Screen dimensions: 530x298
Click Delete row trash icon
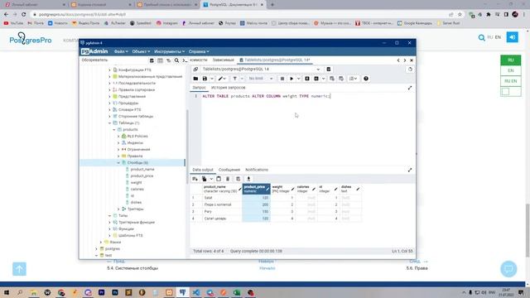tap(228, 179)
